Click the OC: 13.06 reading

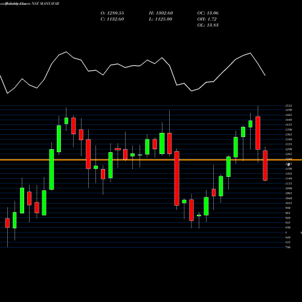(x=208, y=13)
